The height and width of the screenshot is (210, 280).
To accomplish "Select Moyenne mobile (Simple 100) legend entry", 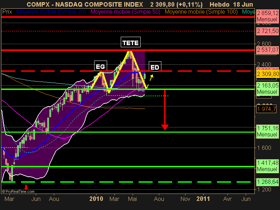I will [201, 12].
